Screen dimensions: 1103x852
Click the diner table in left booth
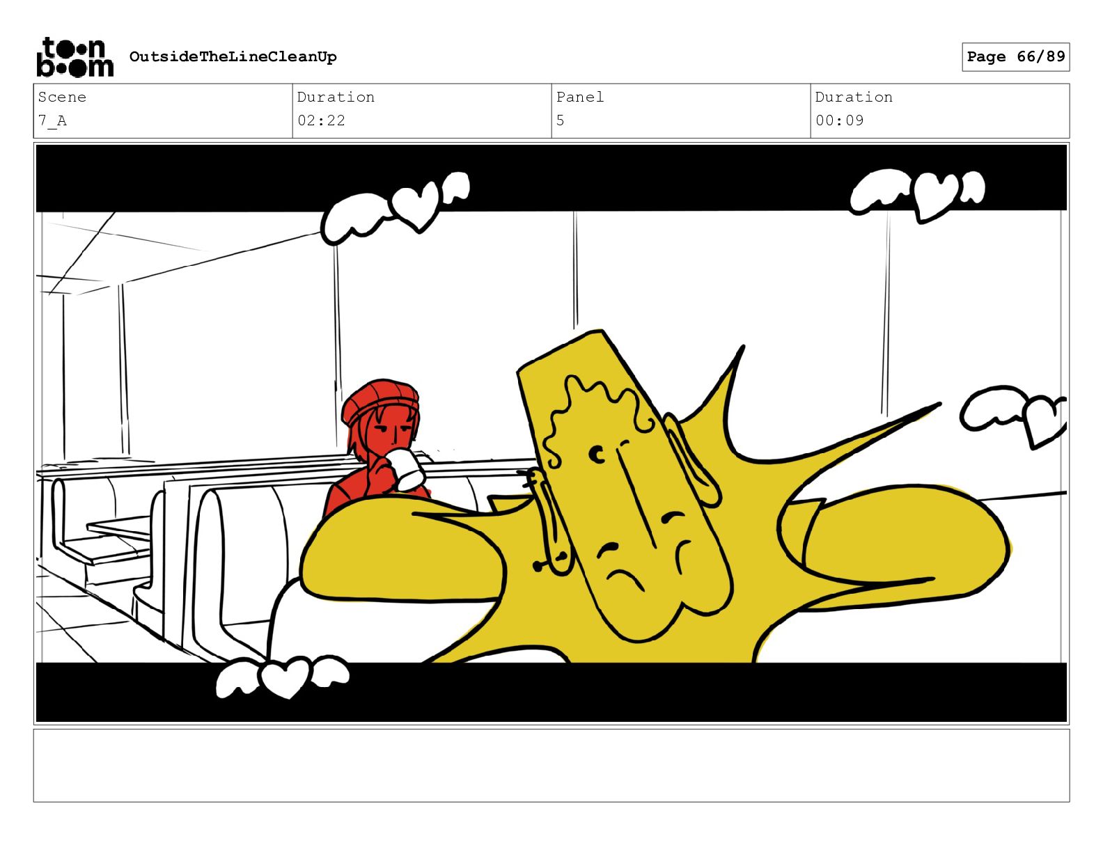click(x=117, y=528)
